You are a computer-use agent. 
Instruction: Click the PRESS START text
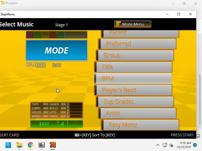[182, 135]
